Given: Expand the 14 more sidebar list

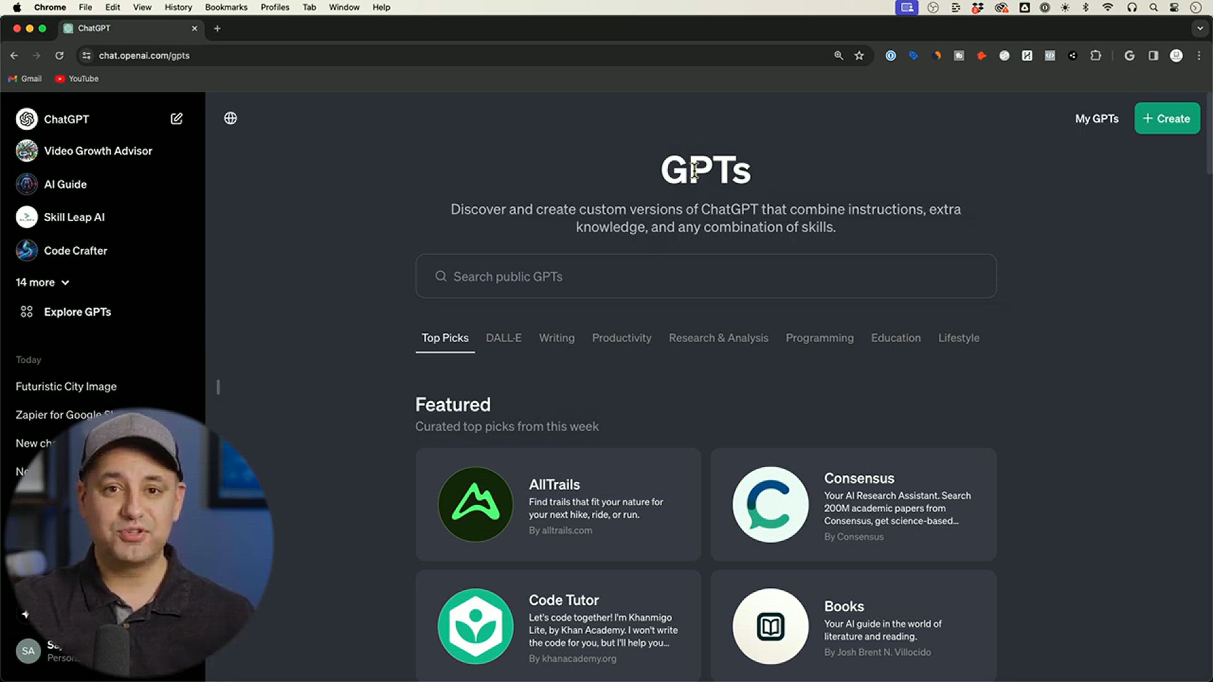Looking at the screenshot, I should point(42,282).
